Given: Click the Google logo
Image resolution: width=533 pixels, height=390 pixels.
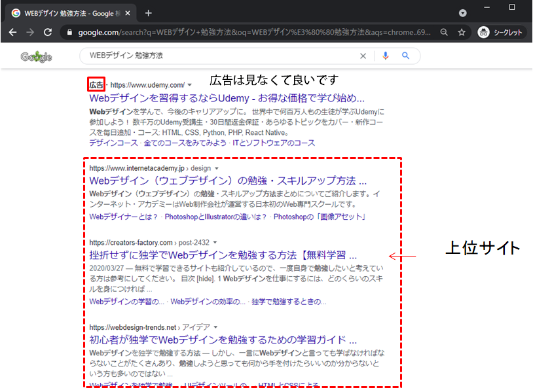Looking at the screenshot, I should click(37, 57).
